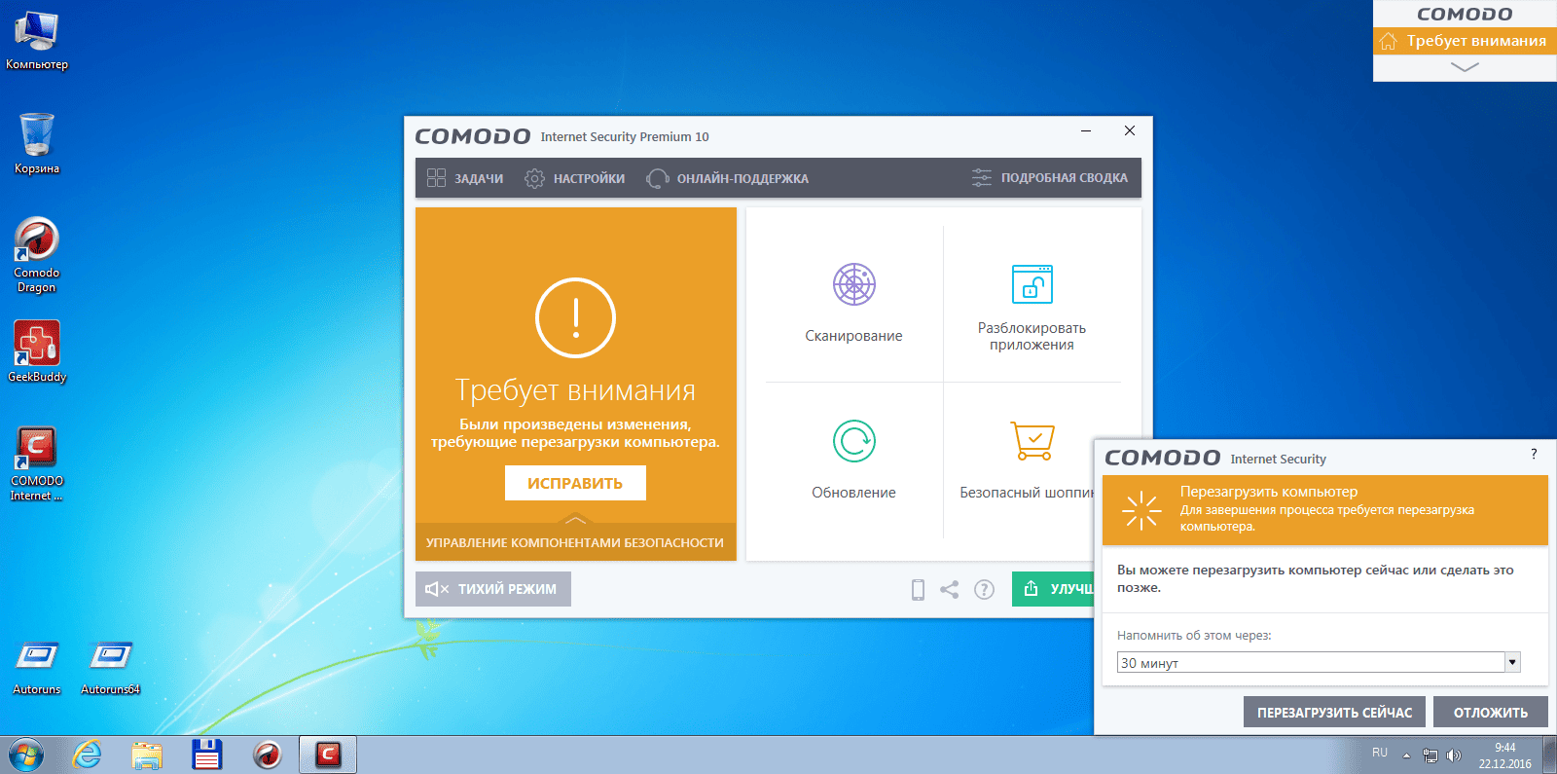Click the RU language indicator
Screen dimensions: 1557x774
coord(1380,753)
